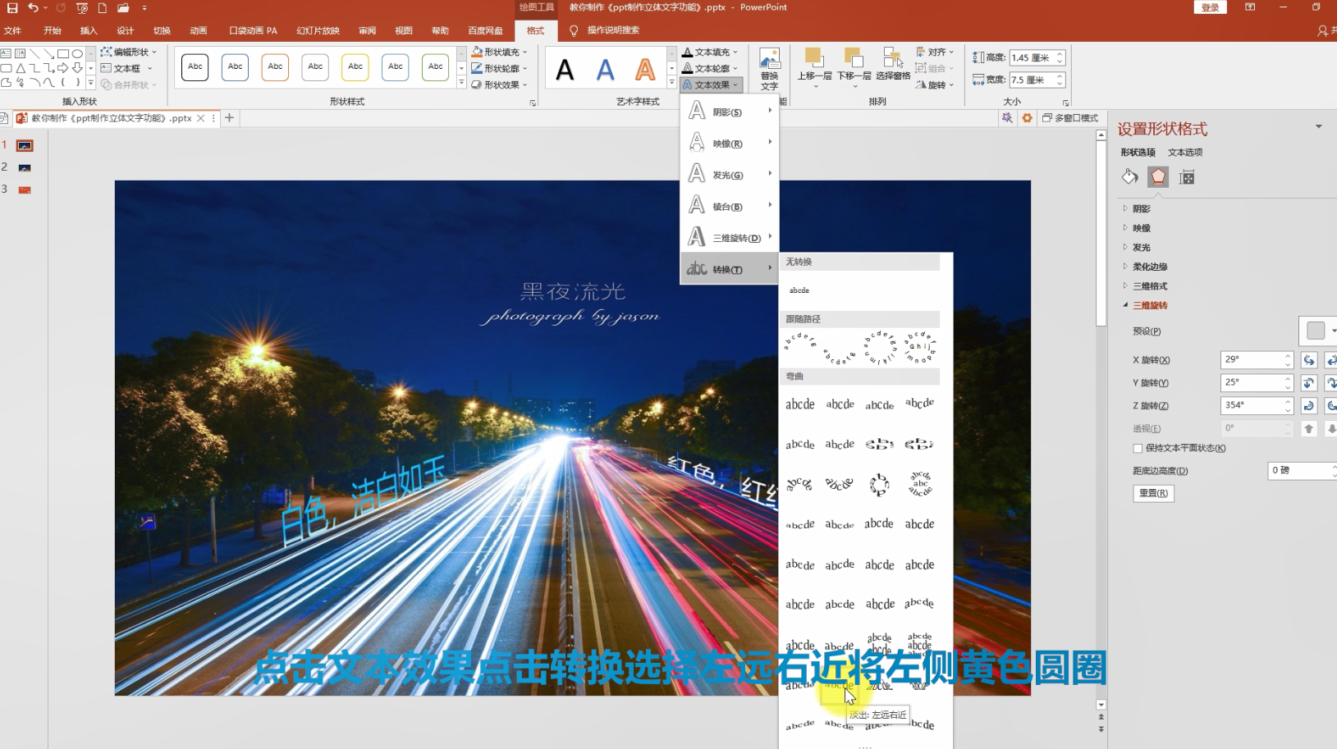The image size is (1337, 749).
Task: Select the green outlined Abc shape style
Action: tap(435, 66)
